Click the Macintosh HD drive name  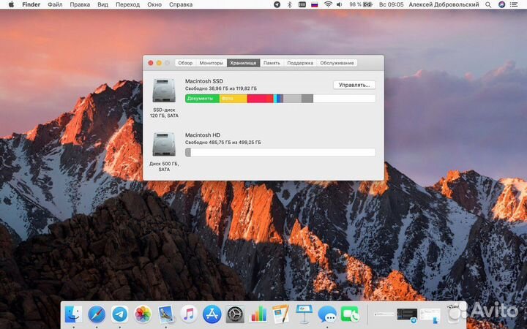[x=203, y=135]
